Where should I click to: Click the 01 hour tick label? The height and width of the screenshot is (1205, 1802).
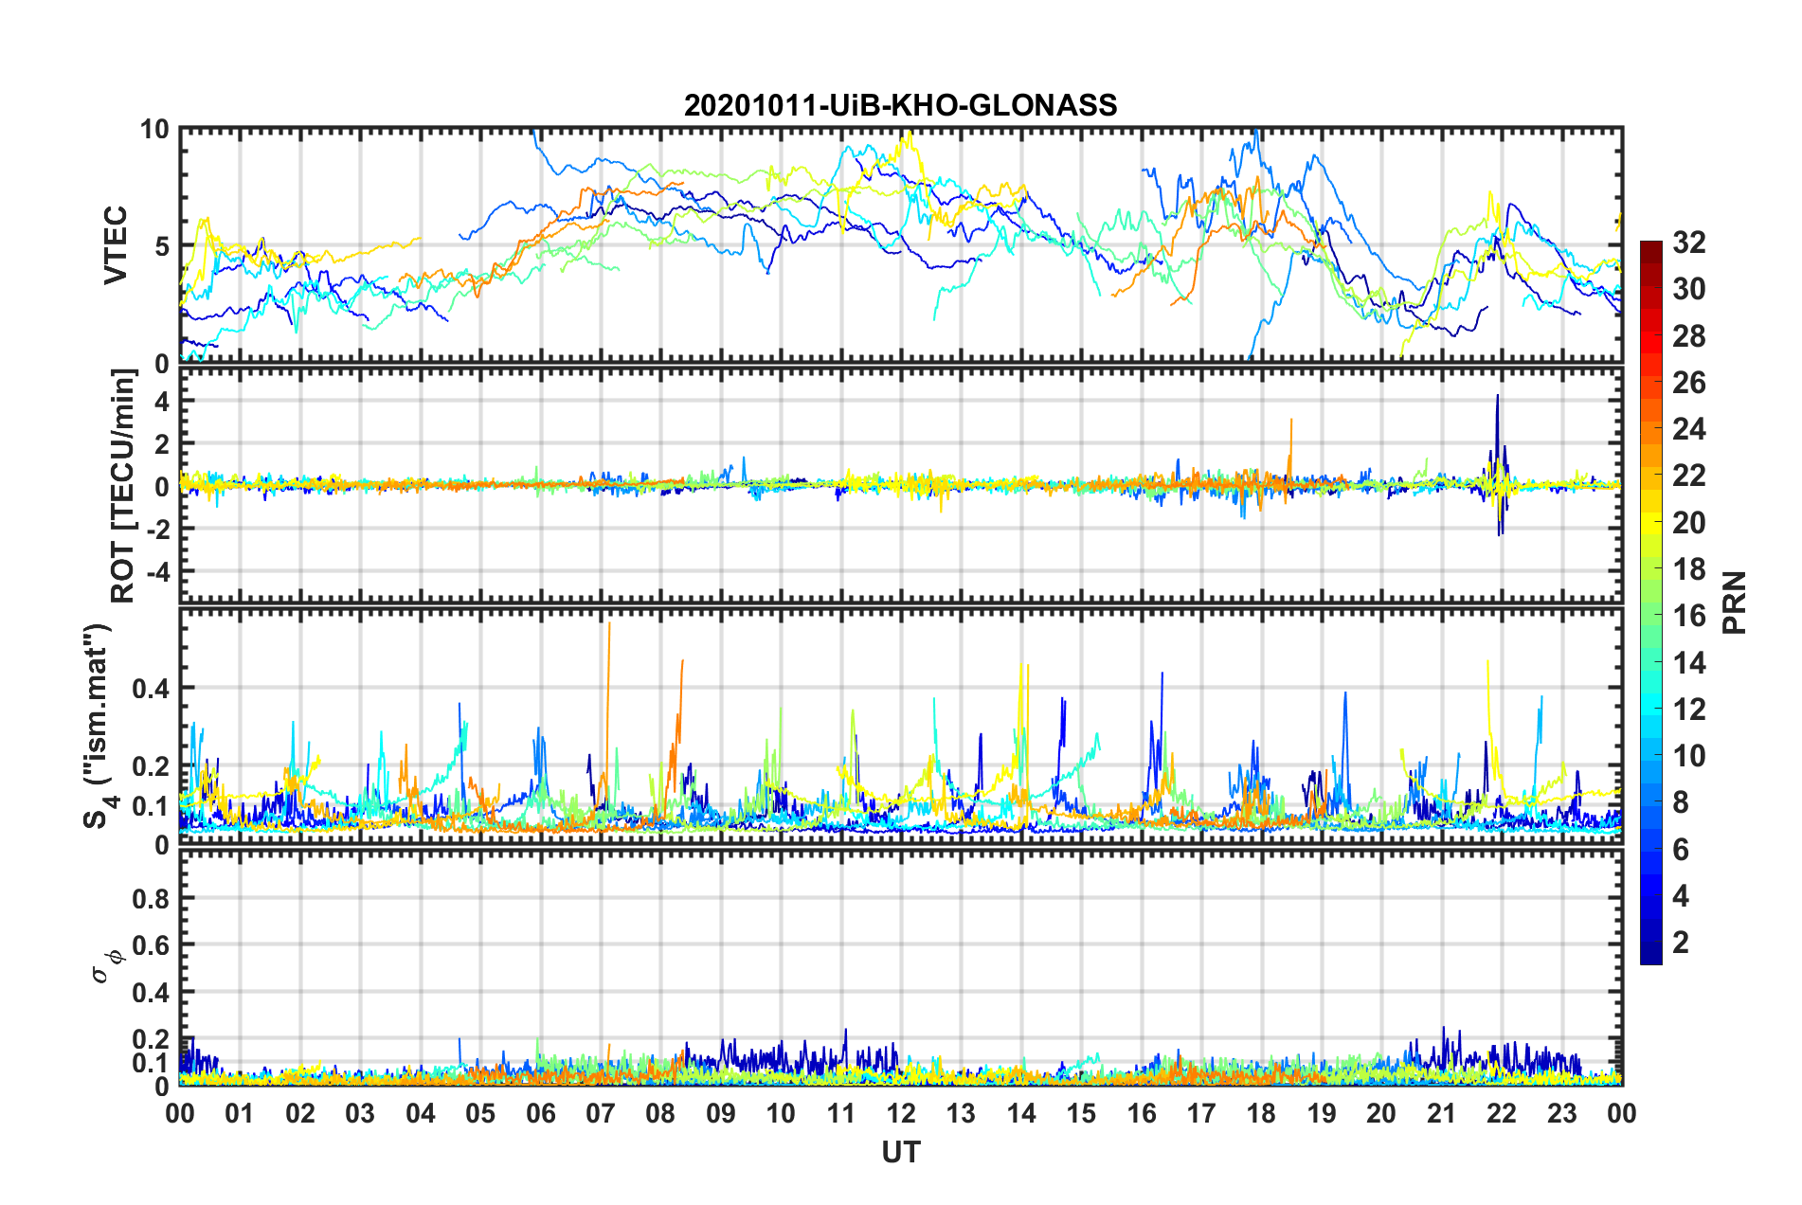[240, 1113]
